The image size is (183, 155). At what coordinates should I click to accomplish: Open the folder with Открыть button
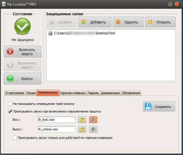tap(160, 22)
